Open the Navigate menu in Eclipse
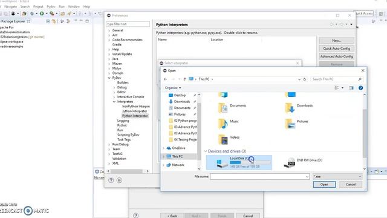This screenshot has height=218, width=387. pyautogui.click(x=11, y=7)
